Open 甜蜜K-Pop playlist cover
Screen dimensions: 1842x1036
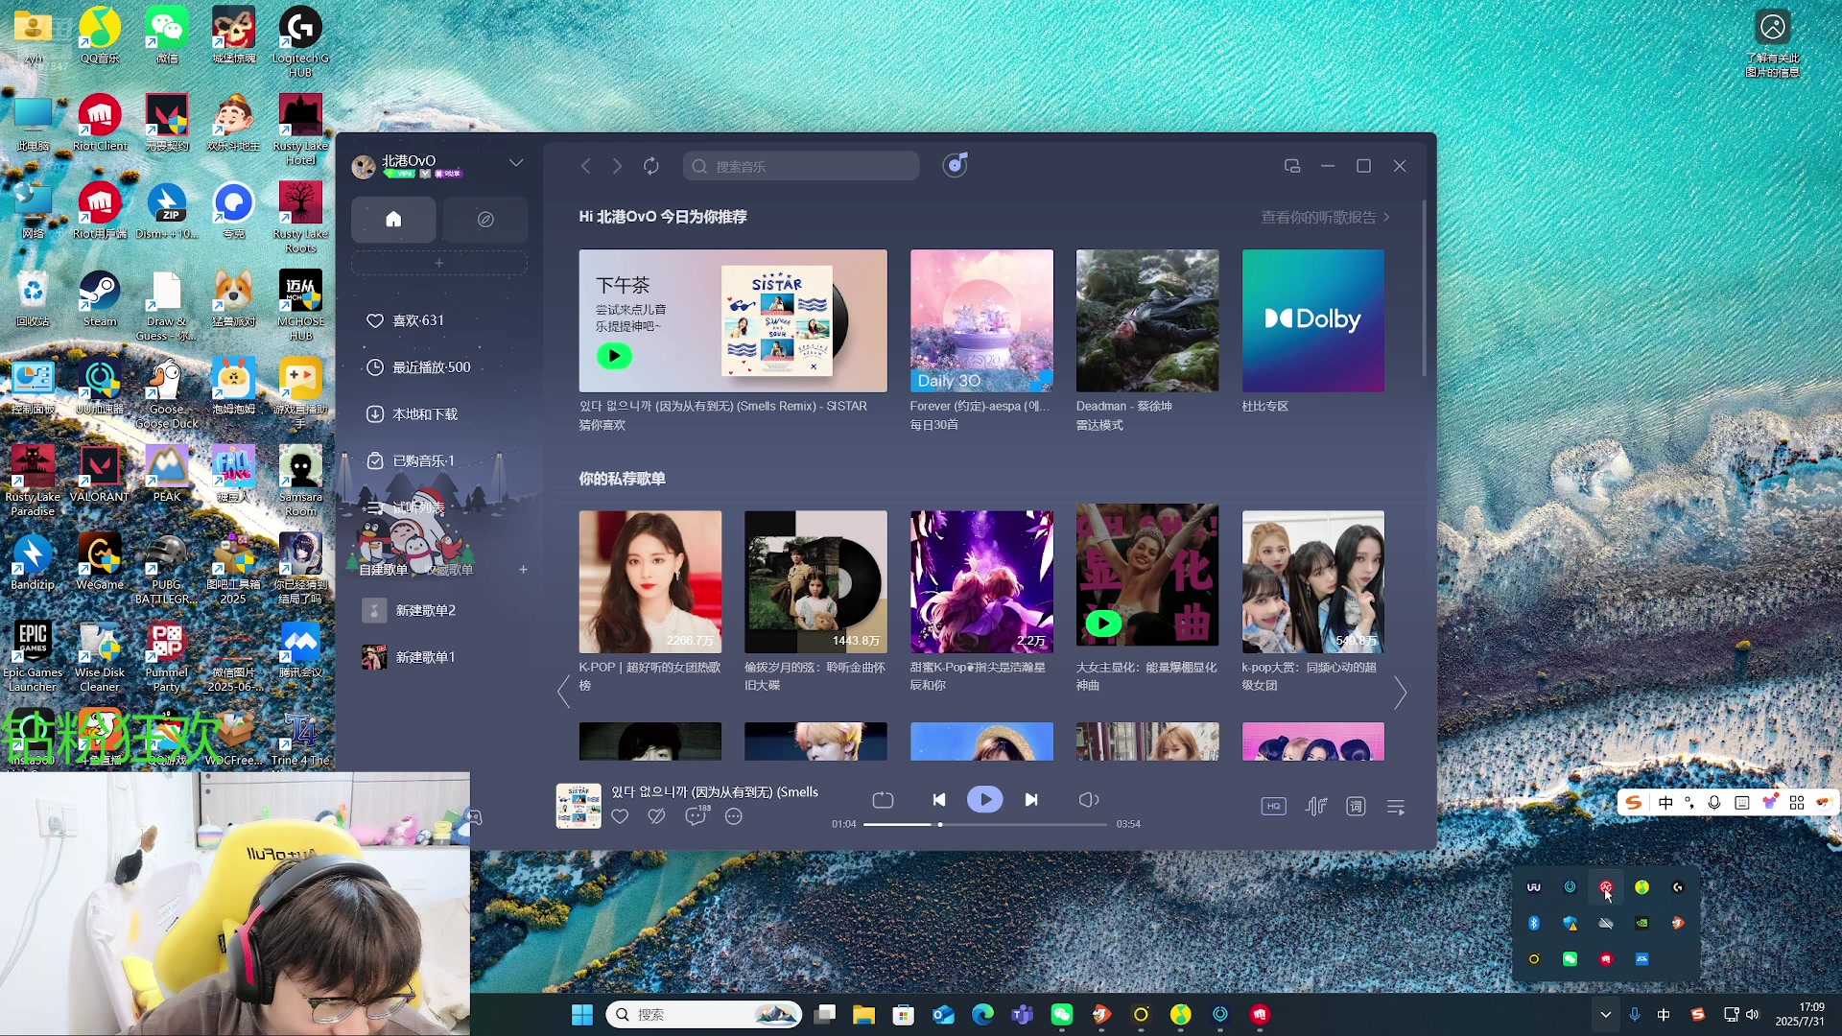981,581
